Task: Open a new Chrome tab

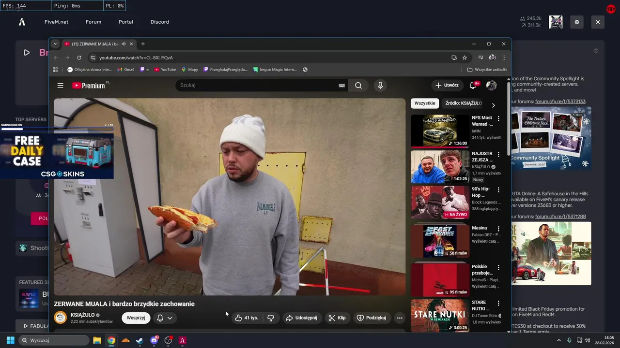Action: coord(143,44)
